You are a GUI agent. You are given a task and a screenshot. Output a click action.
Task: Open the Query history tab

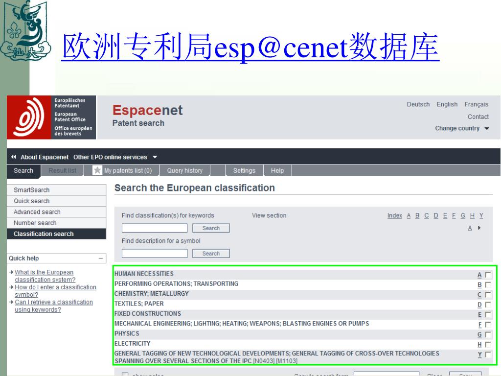(184, 170)
